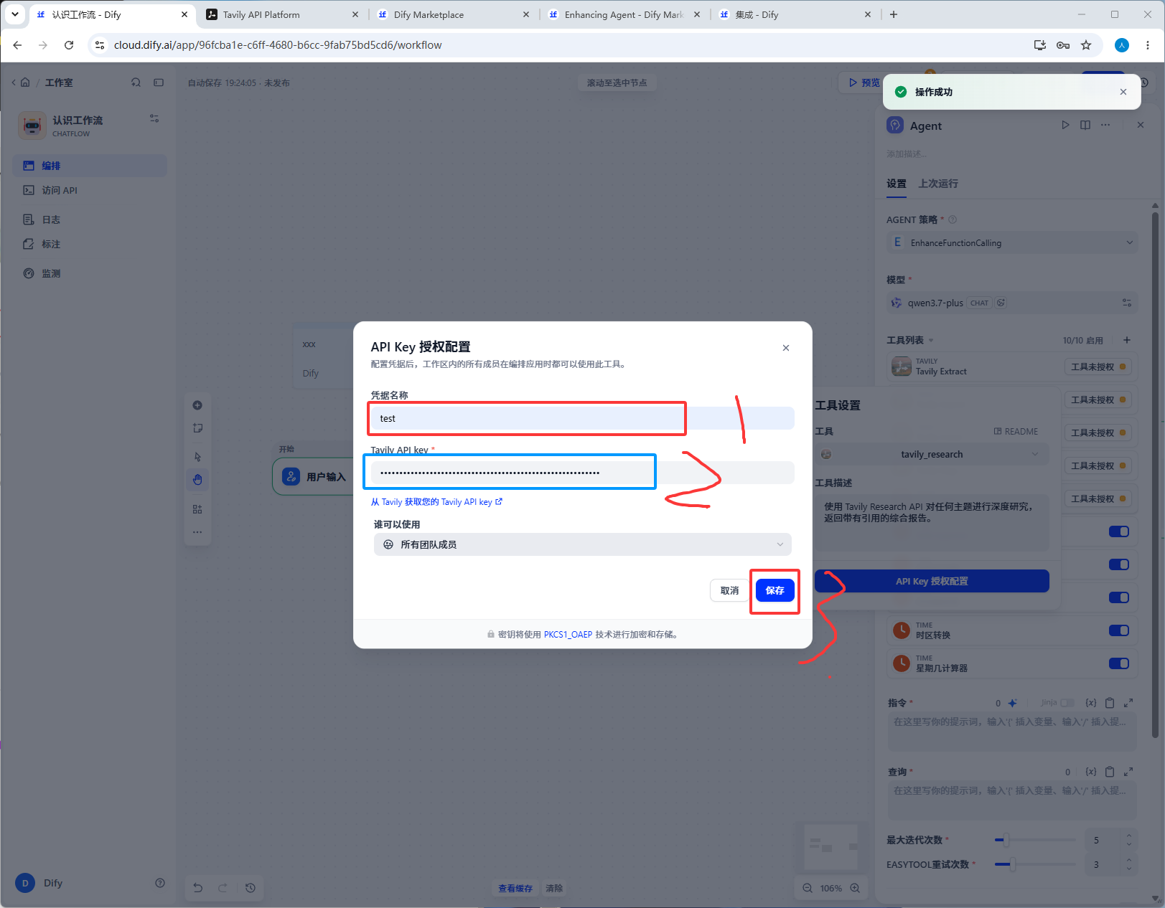
Task: Click the blue API Key 授权配置 button
Action: 932,581
